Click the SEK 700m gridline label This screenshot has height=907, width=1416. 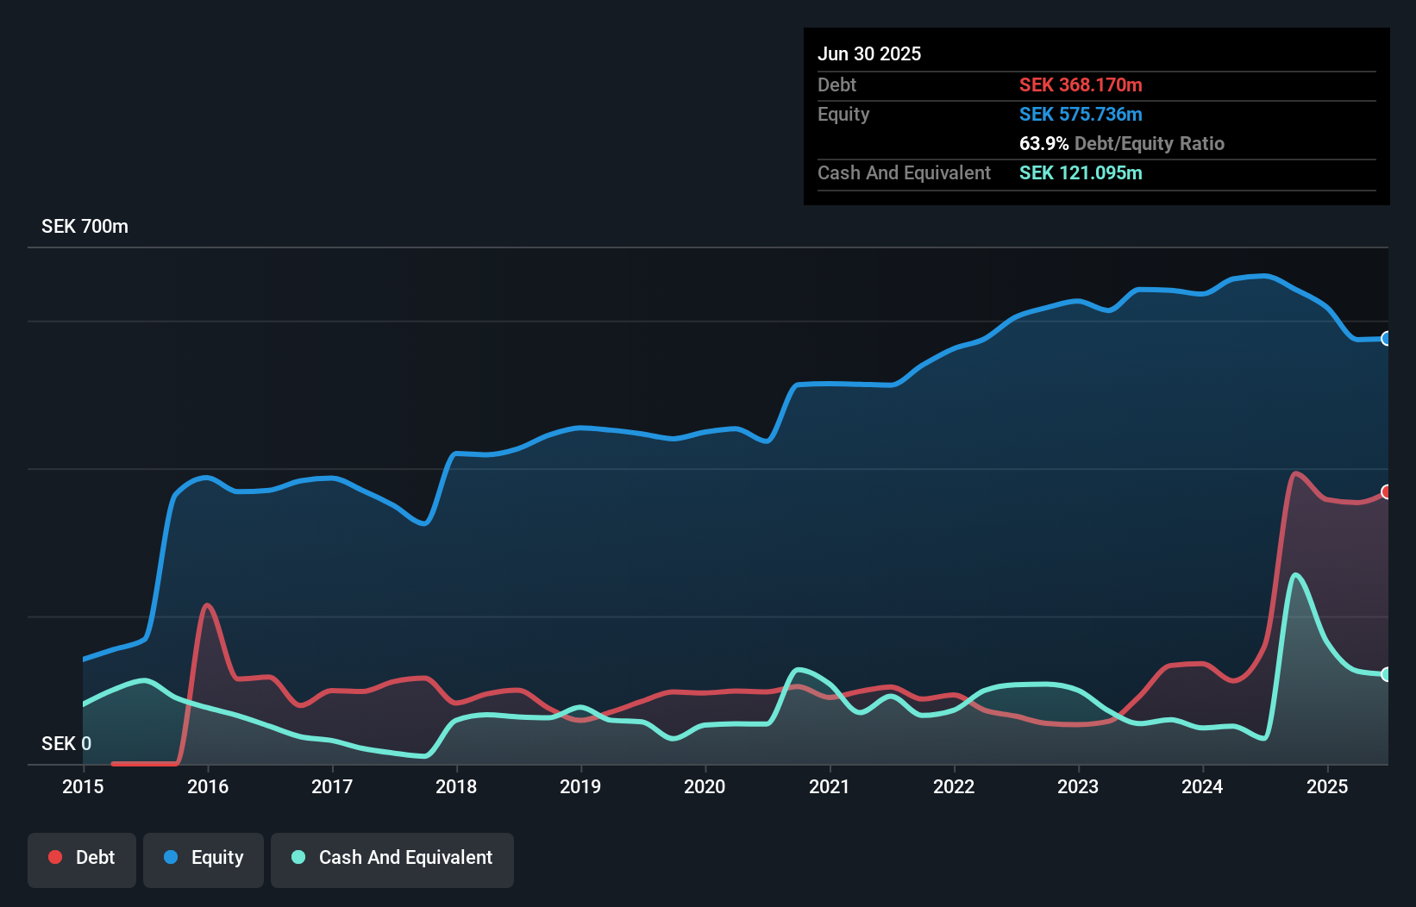(84, 226)
